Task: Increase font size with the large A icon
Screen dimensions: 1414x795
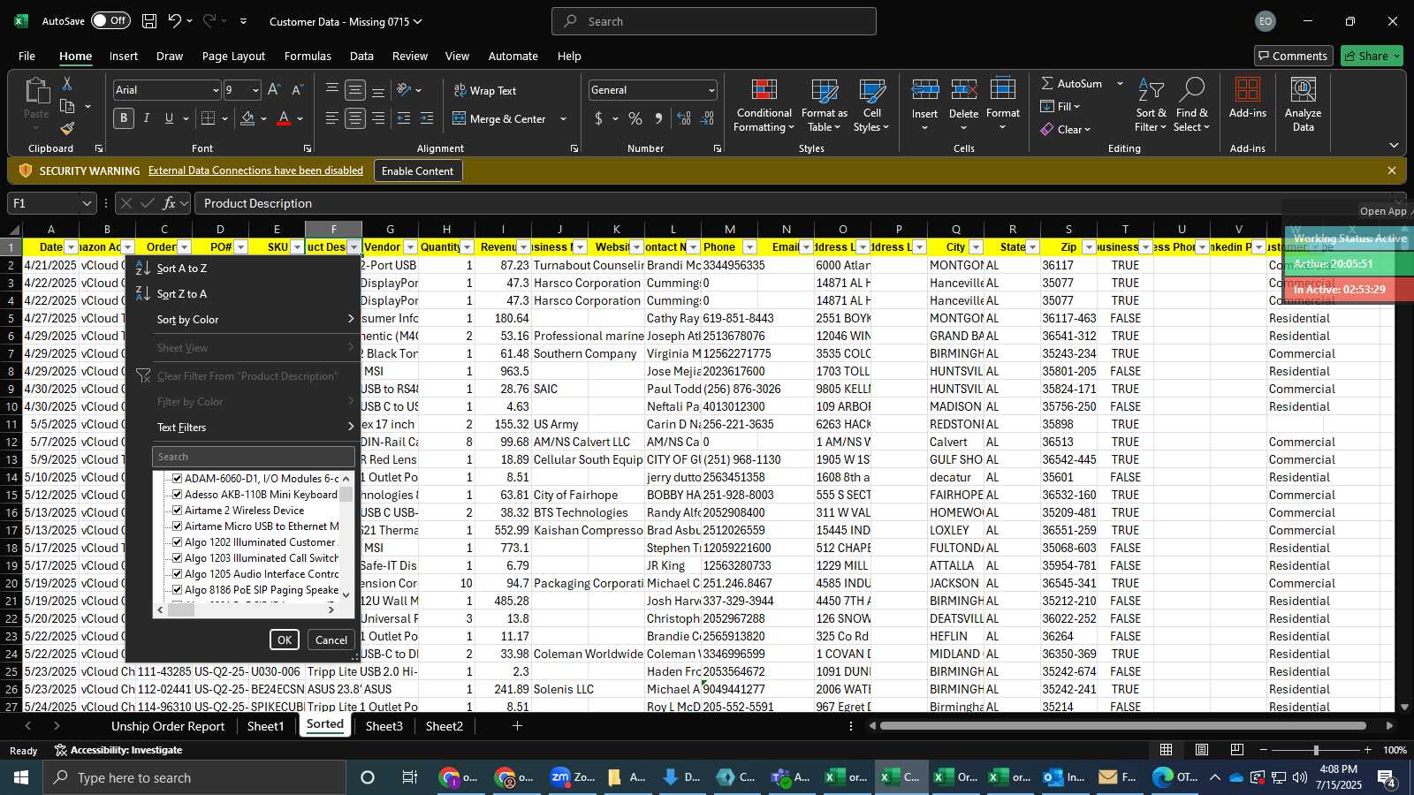Action: click(274, 90)
